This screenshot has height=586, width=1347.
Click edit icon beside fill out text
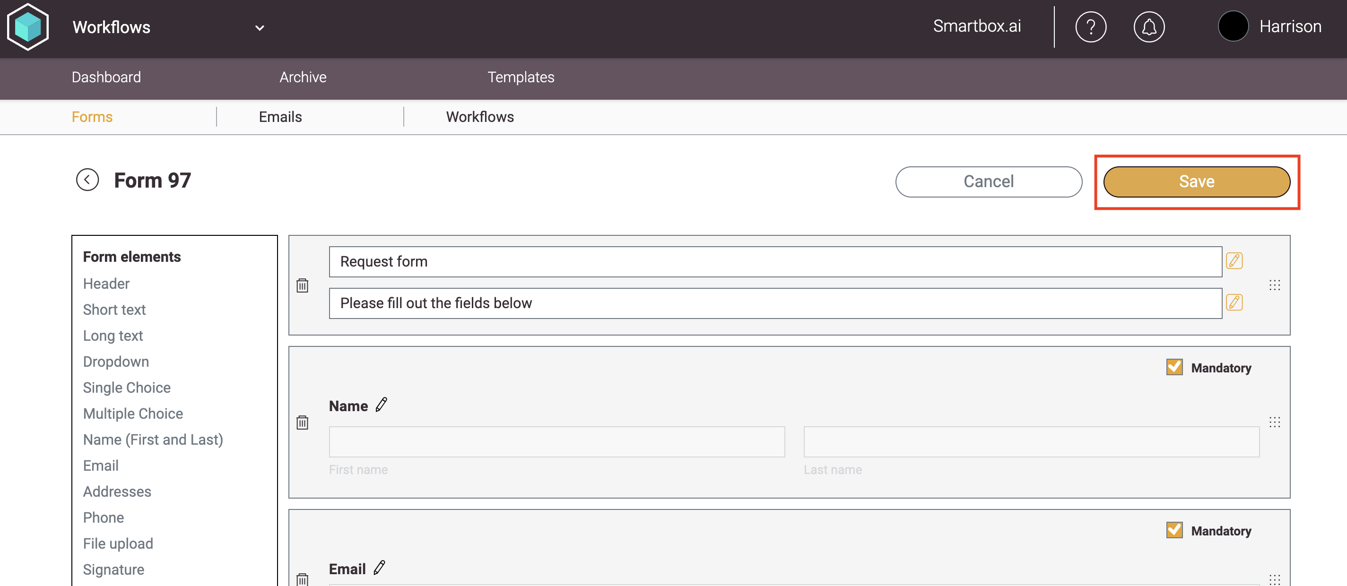[1234, 302]
